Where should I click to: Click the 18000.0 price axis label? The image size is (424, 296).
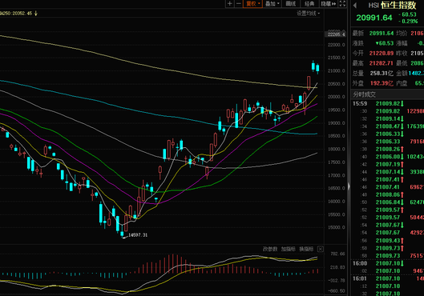(336, 150)
